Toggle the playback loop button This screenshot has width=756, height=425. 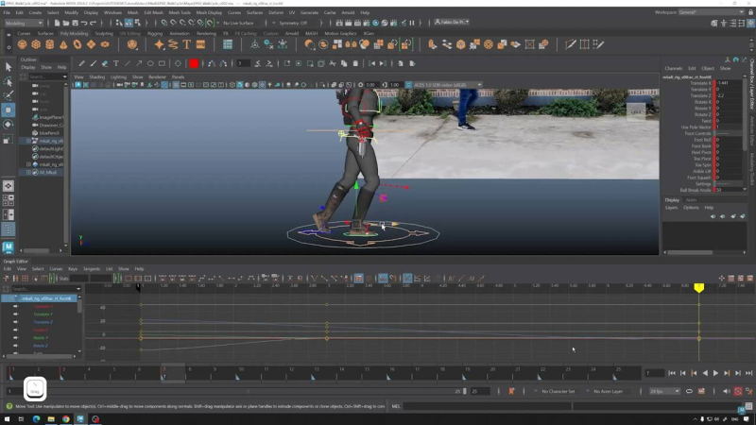689,391
